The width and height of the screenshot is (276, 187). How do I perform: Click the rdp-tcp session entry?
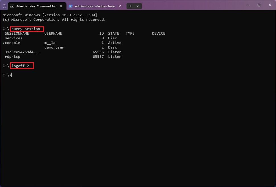coord(13,56)
